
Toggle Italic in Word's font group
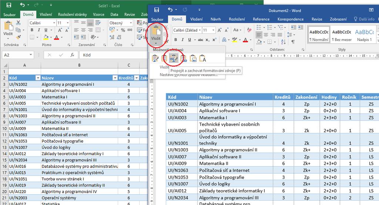[182, 40]
